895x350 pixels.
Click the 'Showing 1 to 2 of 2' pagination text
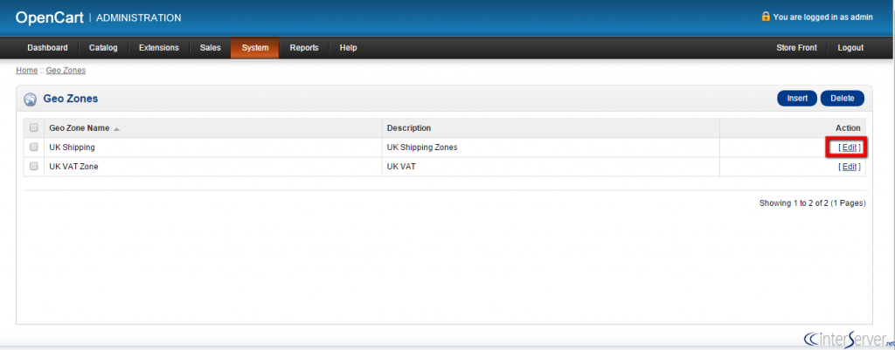(x=812, y=203)
